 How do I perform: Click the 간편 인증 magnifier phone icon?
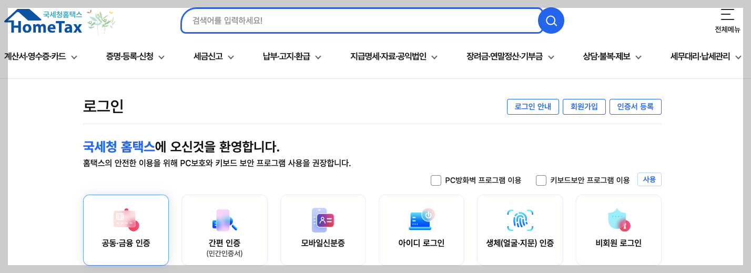point(225,220)
